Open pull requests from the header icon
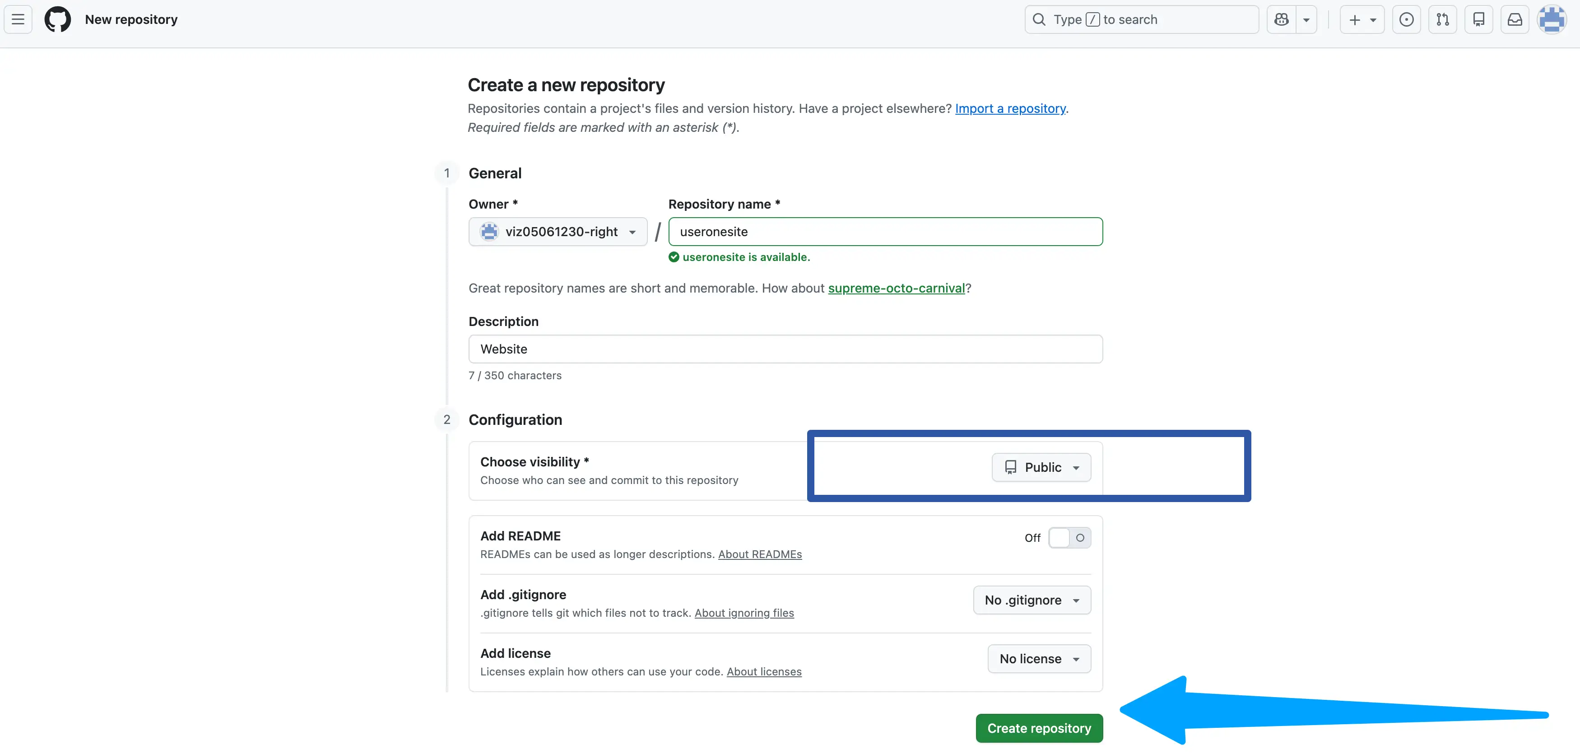 coord(1443,19)
